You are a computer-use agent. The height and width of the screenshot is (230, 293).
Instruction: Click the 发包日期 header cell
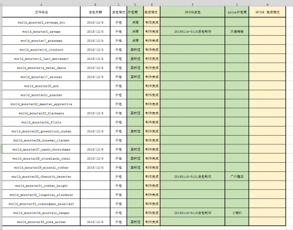pyautogui.click(x=96, y=12)
